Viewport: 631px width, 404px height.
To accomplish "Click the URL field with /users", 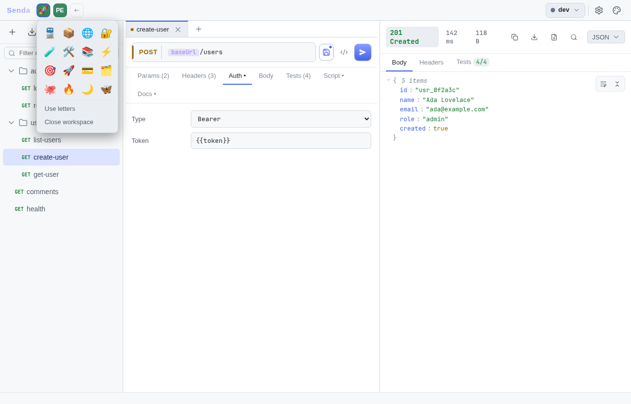I will pos(240,52).
